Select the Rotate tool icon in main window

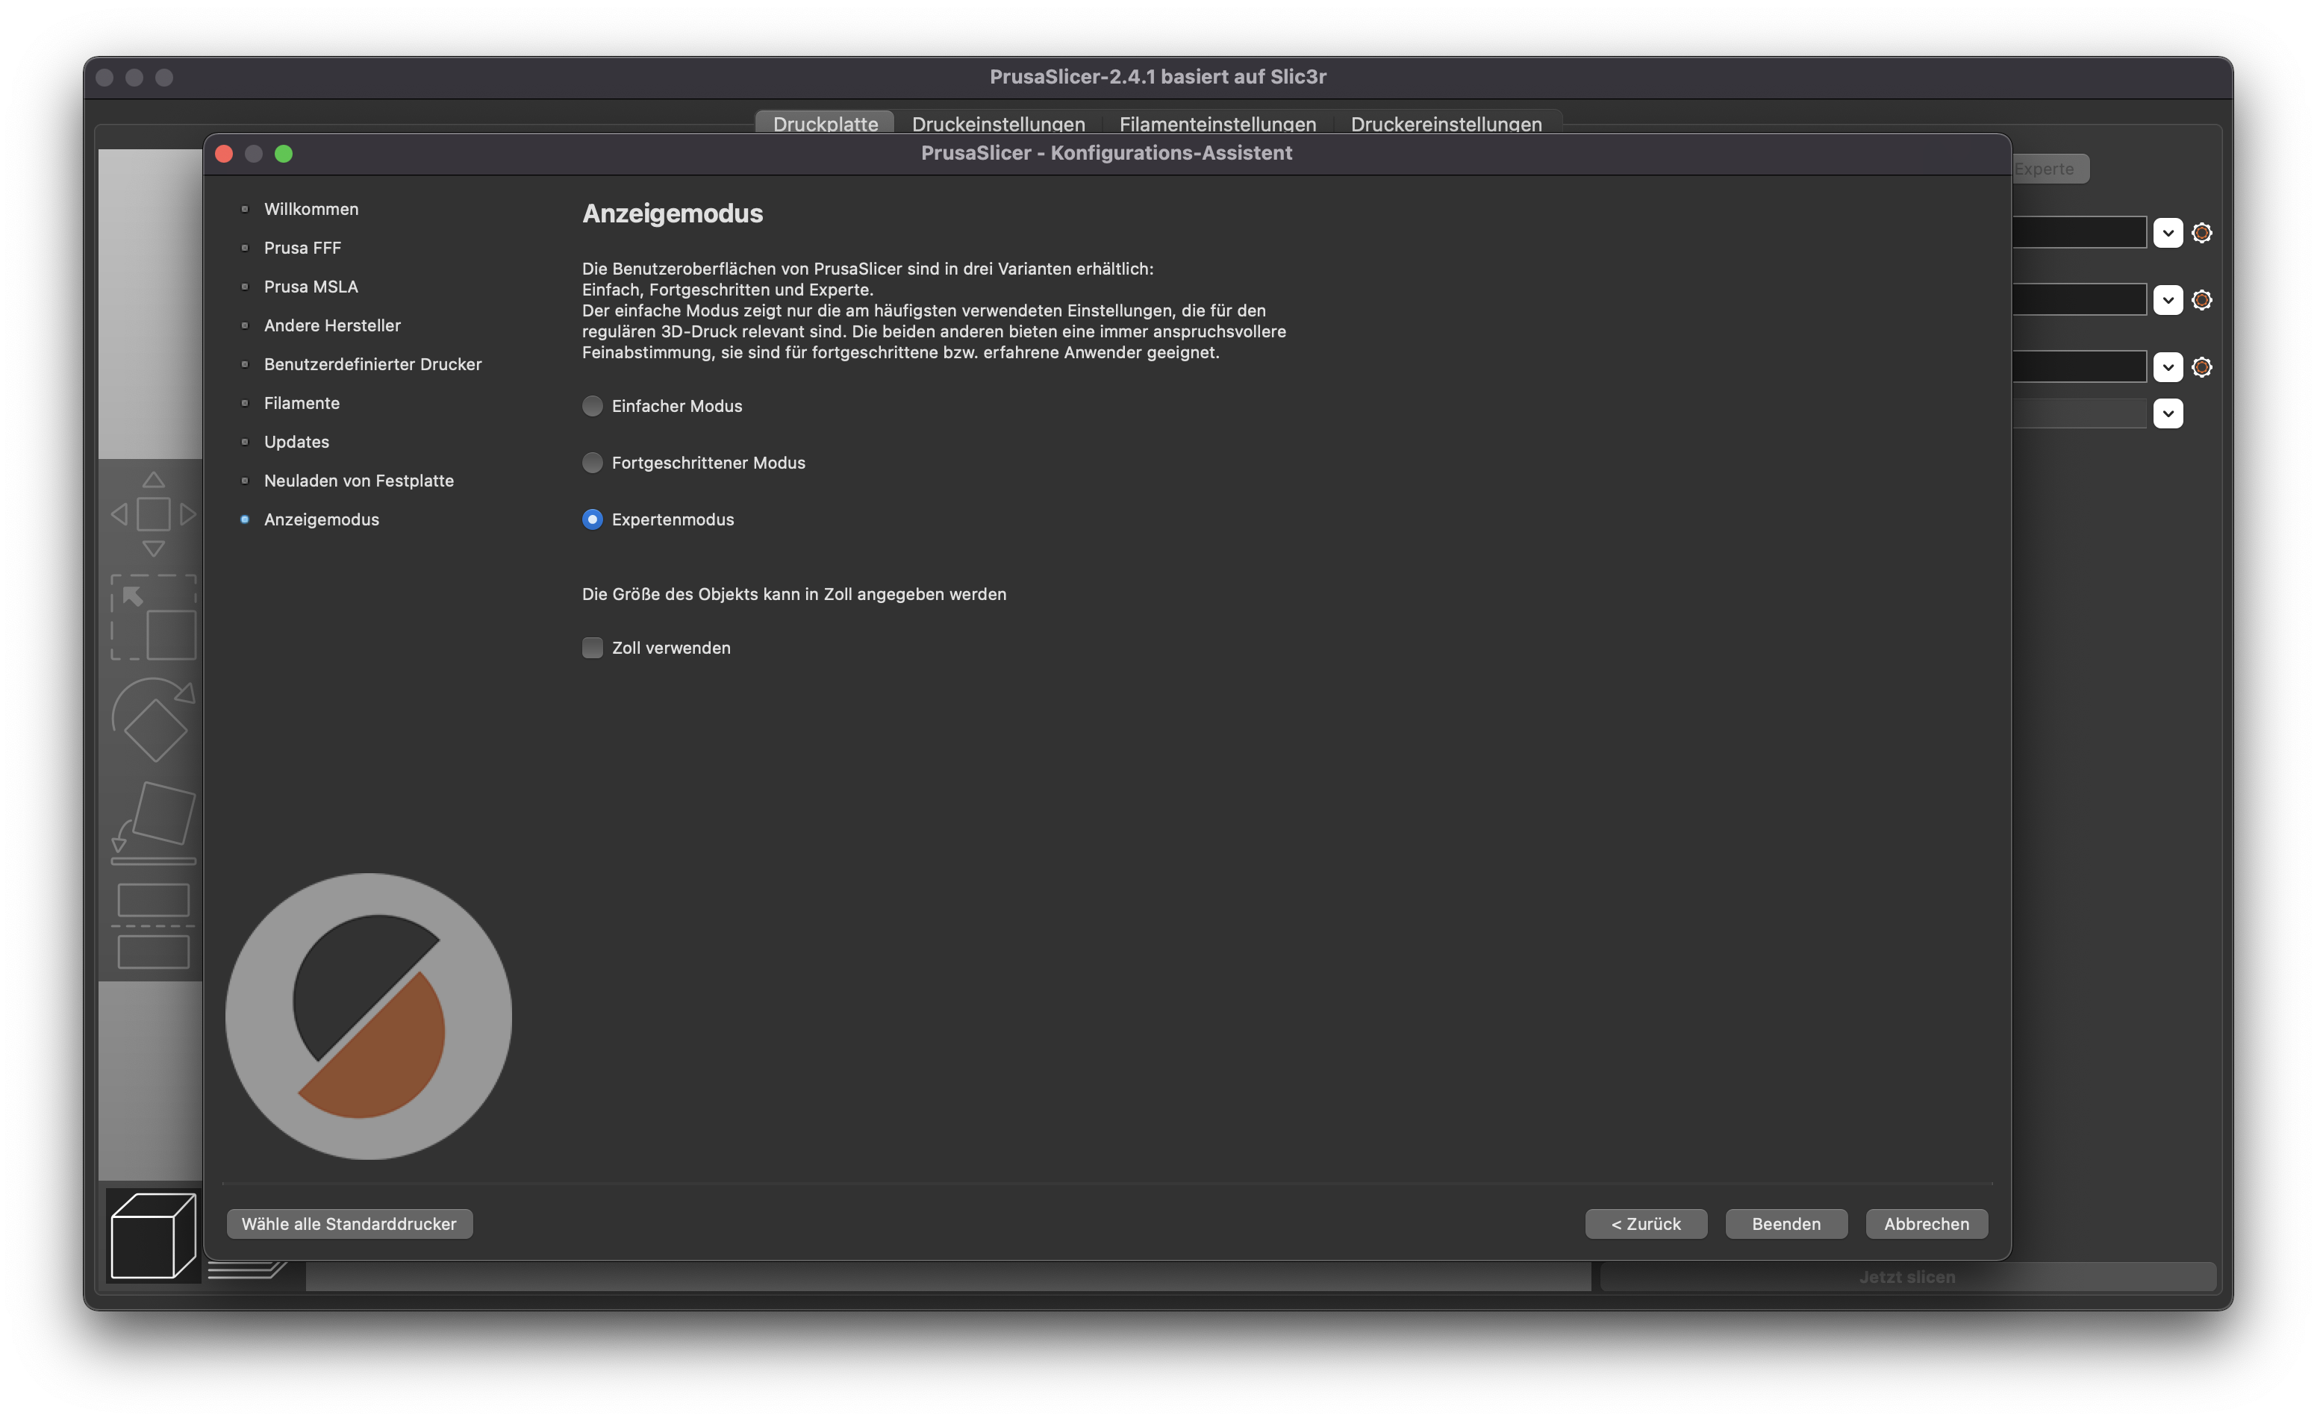click(x=153, y=720)
